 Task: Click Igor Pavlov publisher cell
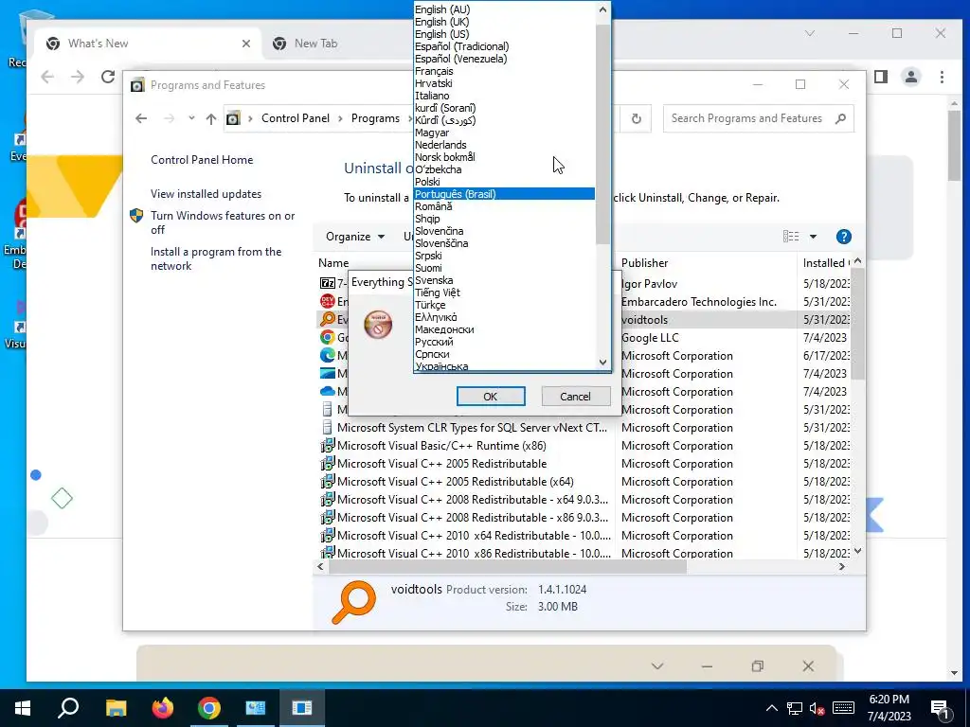coord(649,284)
